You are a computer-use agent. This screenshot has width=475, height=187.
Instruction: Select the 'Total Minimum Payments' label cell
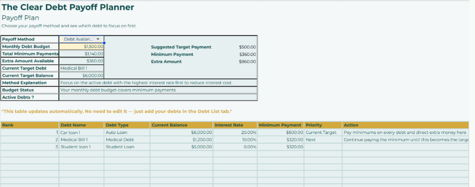tap(30, 54)
